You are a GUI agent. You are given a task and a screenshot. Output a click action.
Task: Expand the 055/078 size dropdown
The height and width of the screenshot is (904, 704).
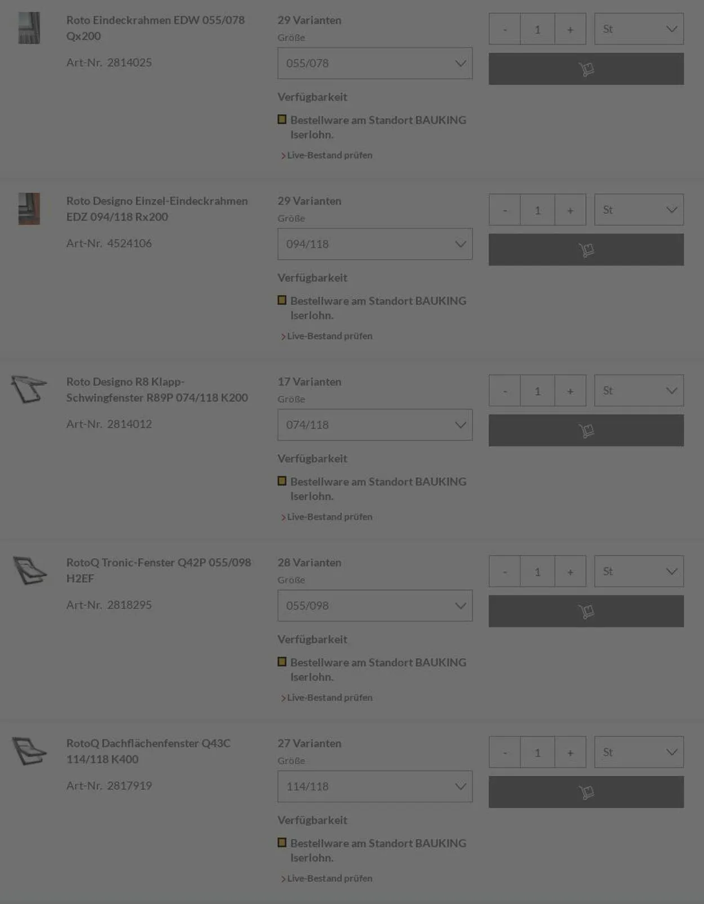tap(375, 63)
